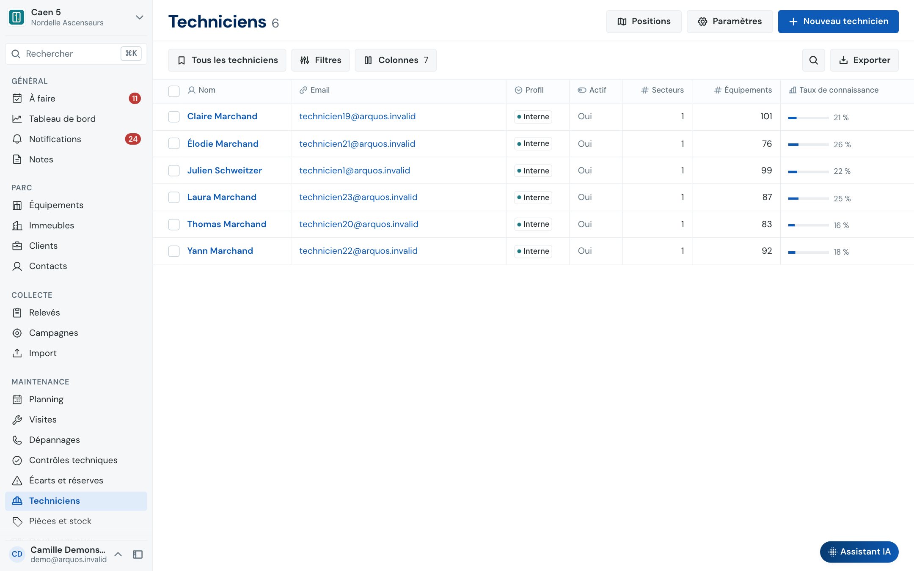Click the Relevés clipboard icon
The width and height of the screenshot is (914, 571).
pyautogui.click(x=17, y=313)
